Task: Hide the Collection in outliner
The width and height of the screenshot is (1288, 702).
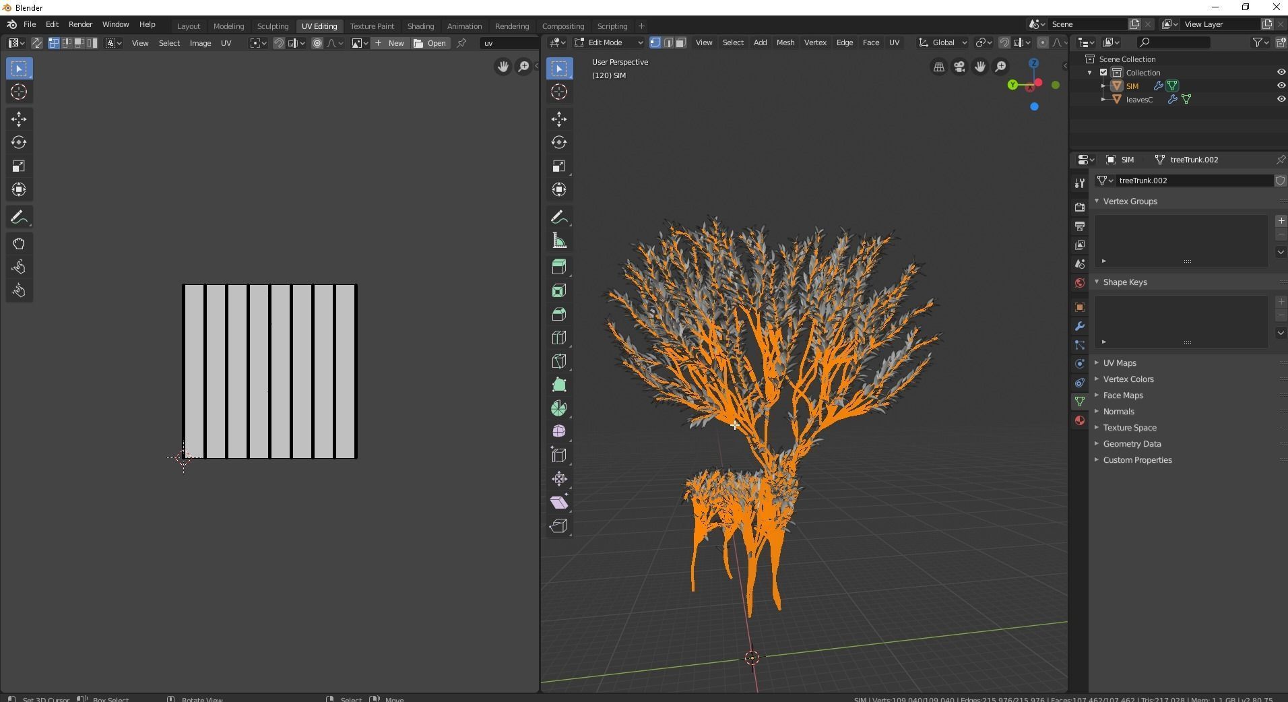Action: pyautogui.click(x=1281, y=73)
